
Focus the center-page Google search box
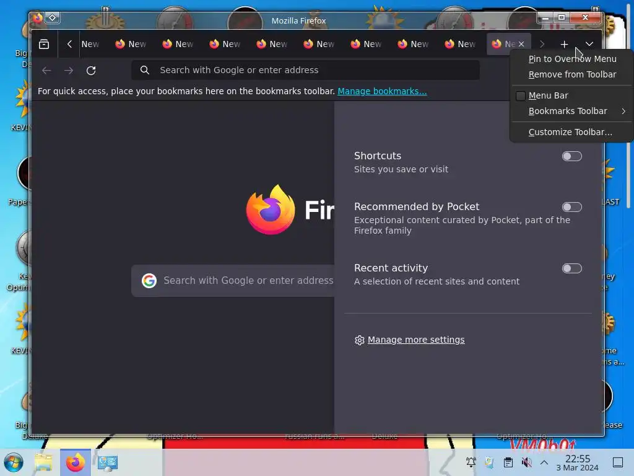[x=233, y=281]
